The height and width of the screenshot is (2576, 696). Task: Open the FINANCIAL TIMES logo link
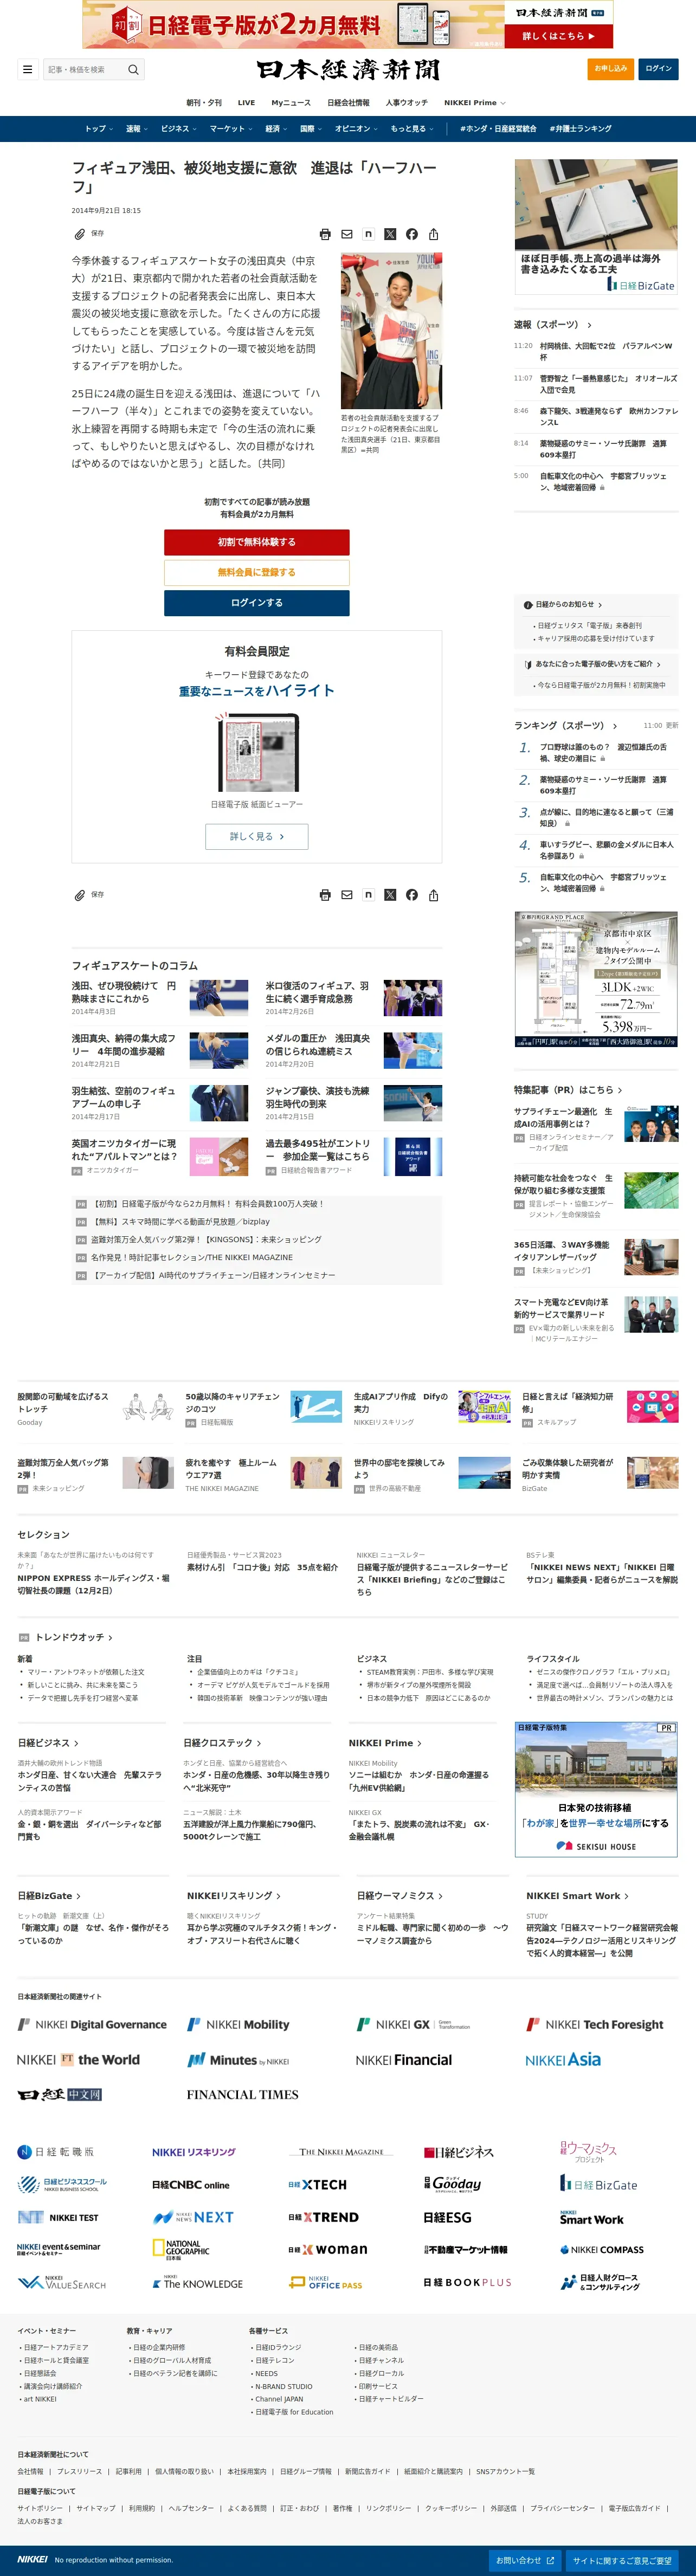pyautogui.click(x=242, y=2095)
